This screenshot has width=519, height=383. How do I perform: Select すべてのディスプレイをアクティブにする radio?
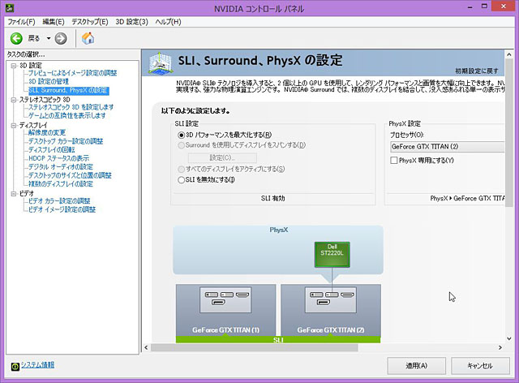coord(181,170)
